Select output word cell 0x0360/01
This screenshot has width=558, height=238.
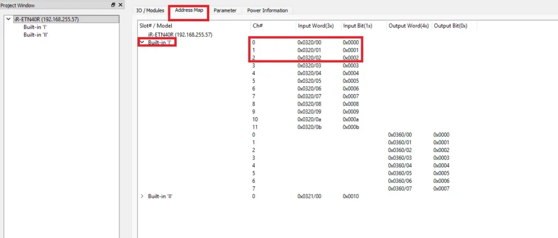pos(400,142)
